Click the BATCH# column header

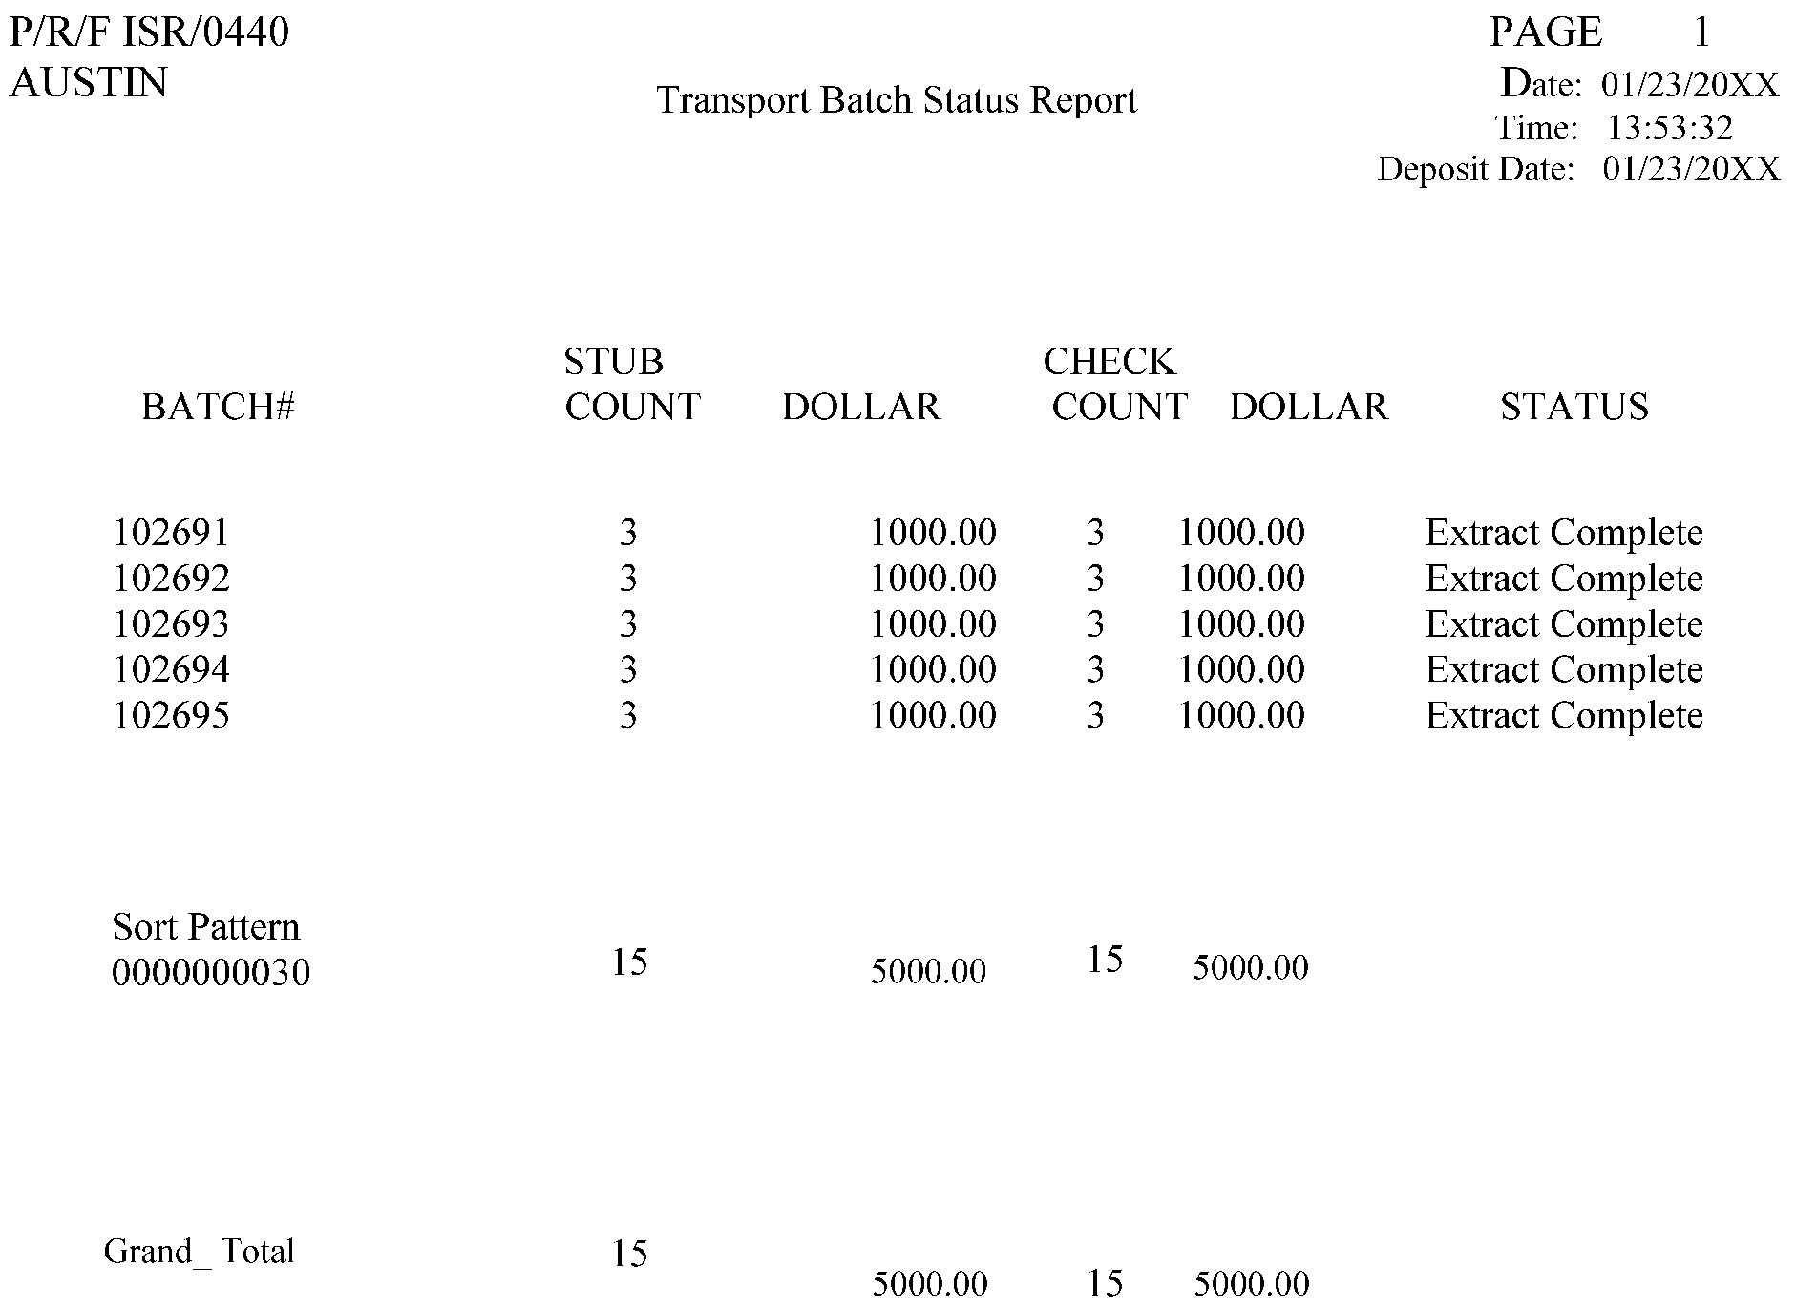coord(219,407)
